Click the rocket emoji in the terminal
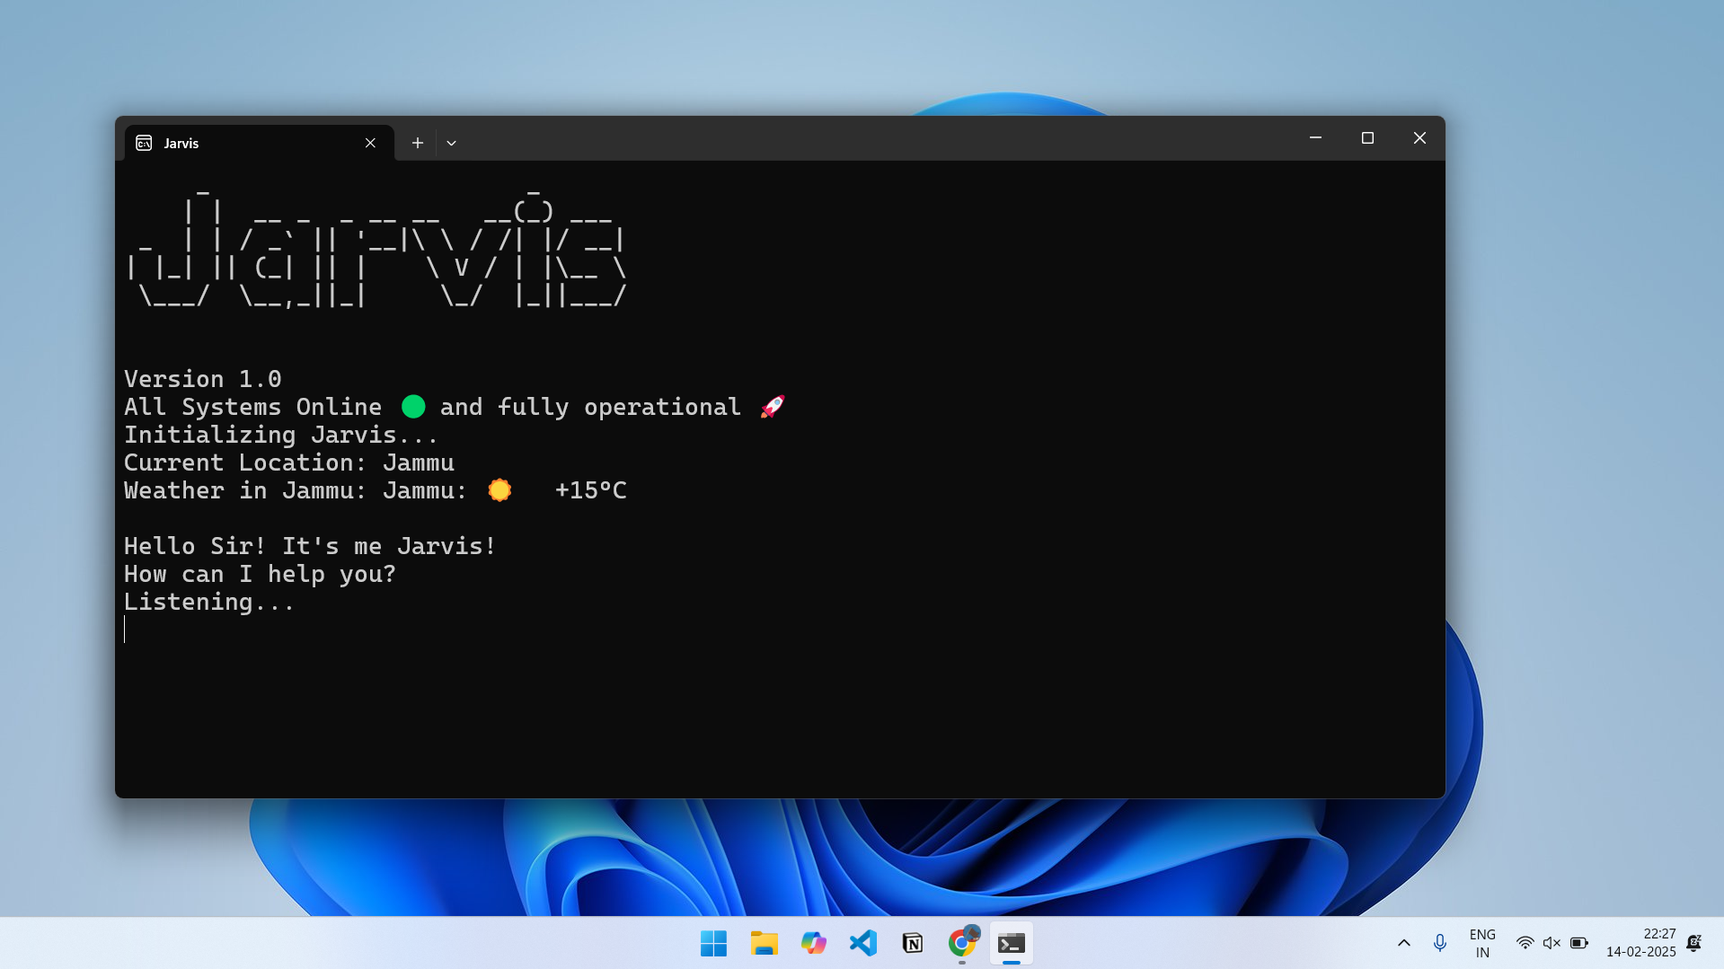This screenshot has height=969, width=1724. [x=773, y=407]
